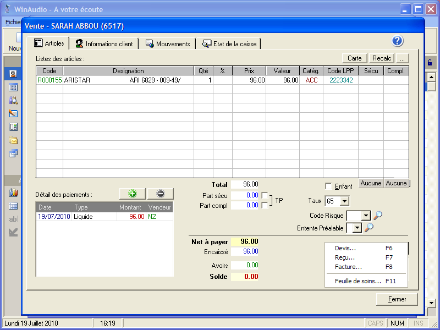Viewport: 440px width, 330px height.
Task: Remove payment with the minus button
Action: pos(160,194)
